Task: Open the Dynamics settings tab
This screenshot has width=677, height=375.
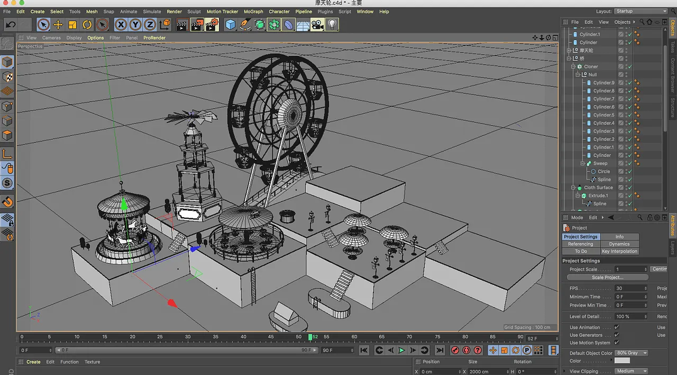Action: [619, 244]
